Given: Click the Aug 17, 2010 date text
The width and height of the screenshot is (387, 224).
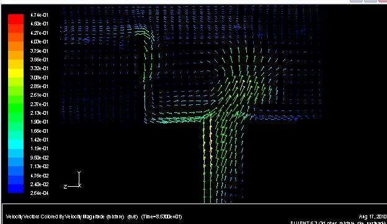Looking at the screenshot, I should point(373,217).
